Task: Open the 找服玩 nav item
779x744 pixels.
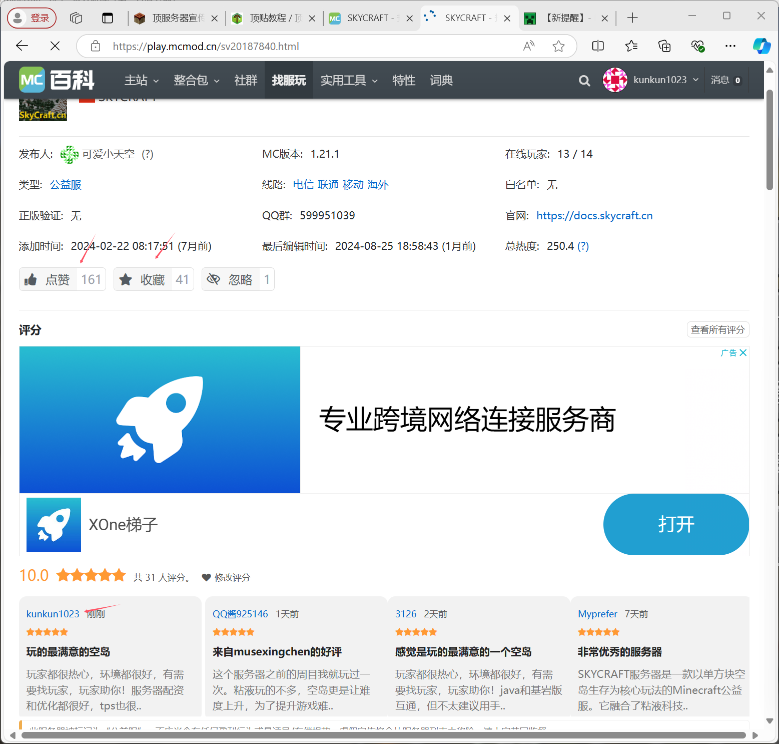Action: pos(289,80)
